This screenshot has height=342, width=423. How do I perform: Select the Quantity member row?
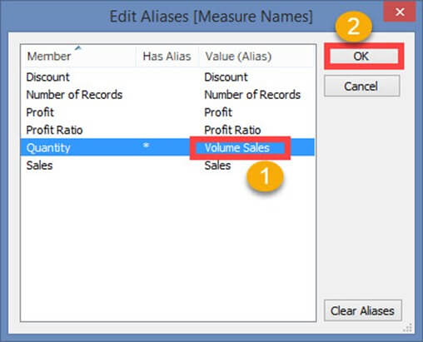tap(167, 147)
